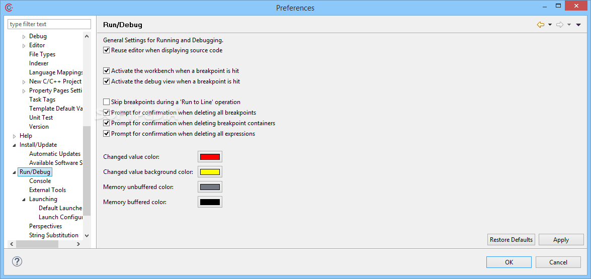Image resolution: width=591 pixels, height=279 pixels.
Task: Click the forward navigation arrow icon
Action: coord(560,25)
